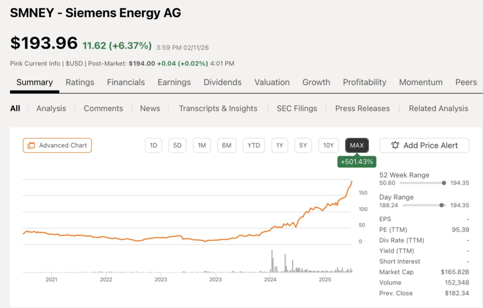The height and width of the screenshot is (308, 483).
Task: Click the Yield (TTM) label
Action: point(397,251)
